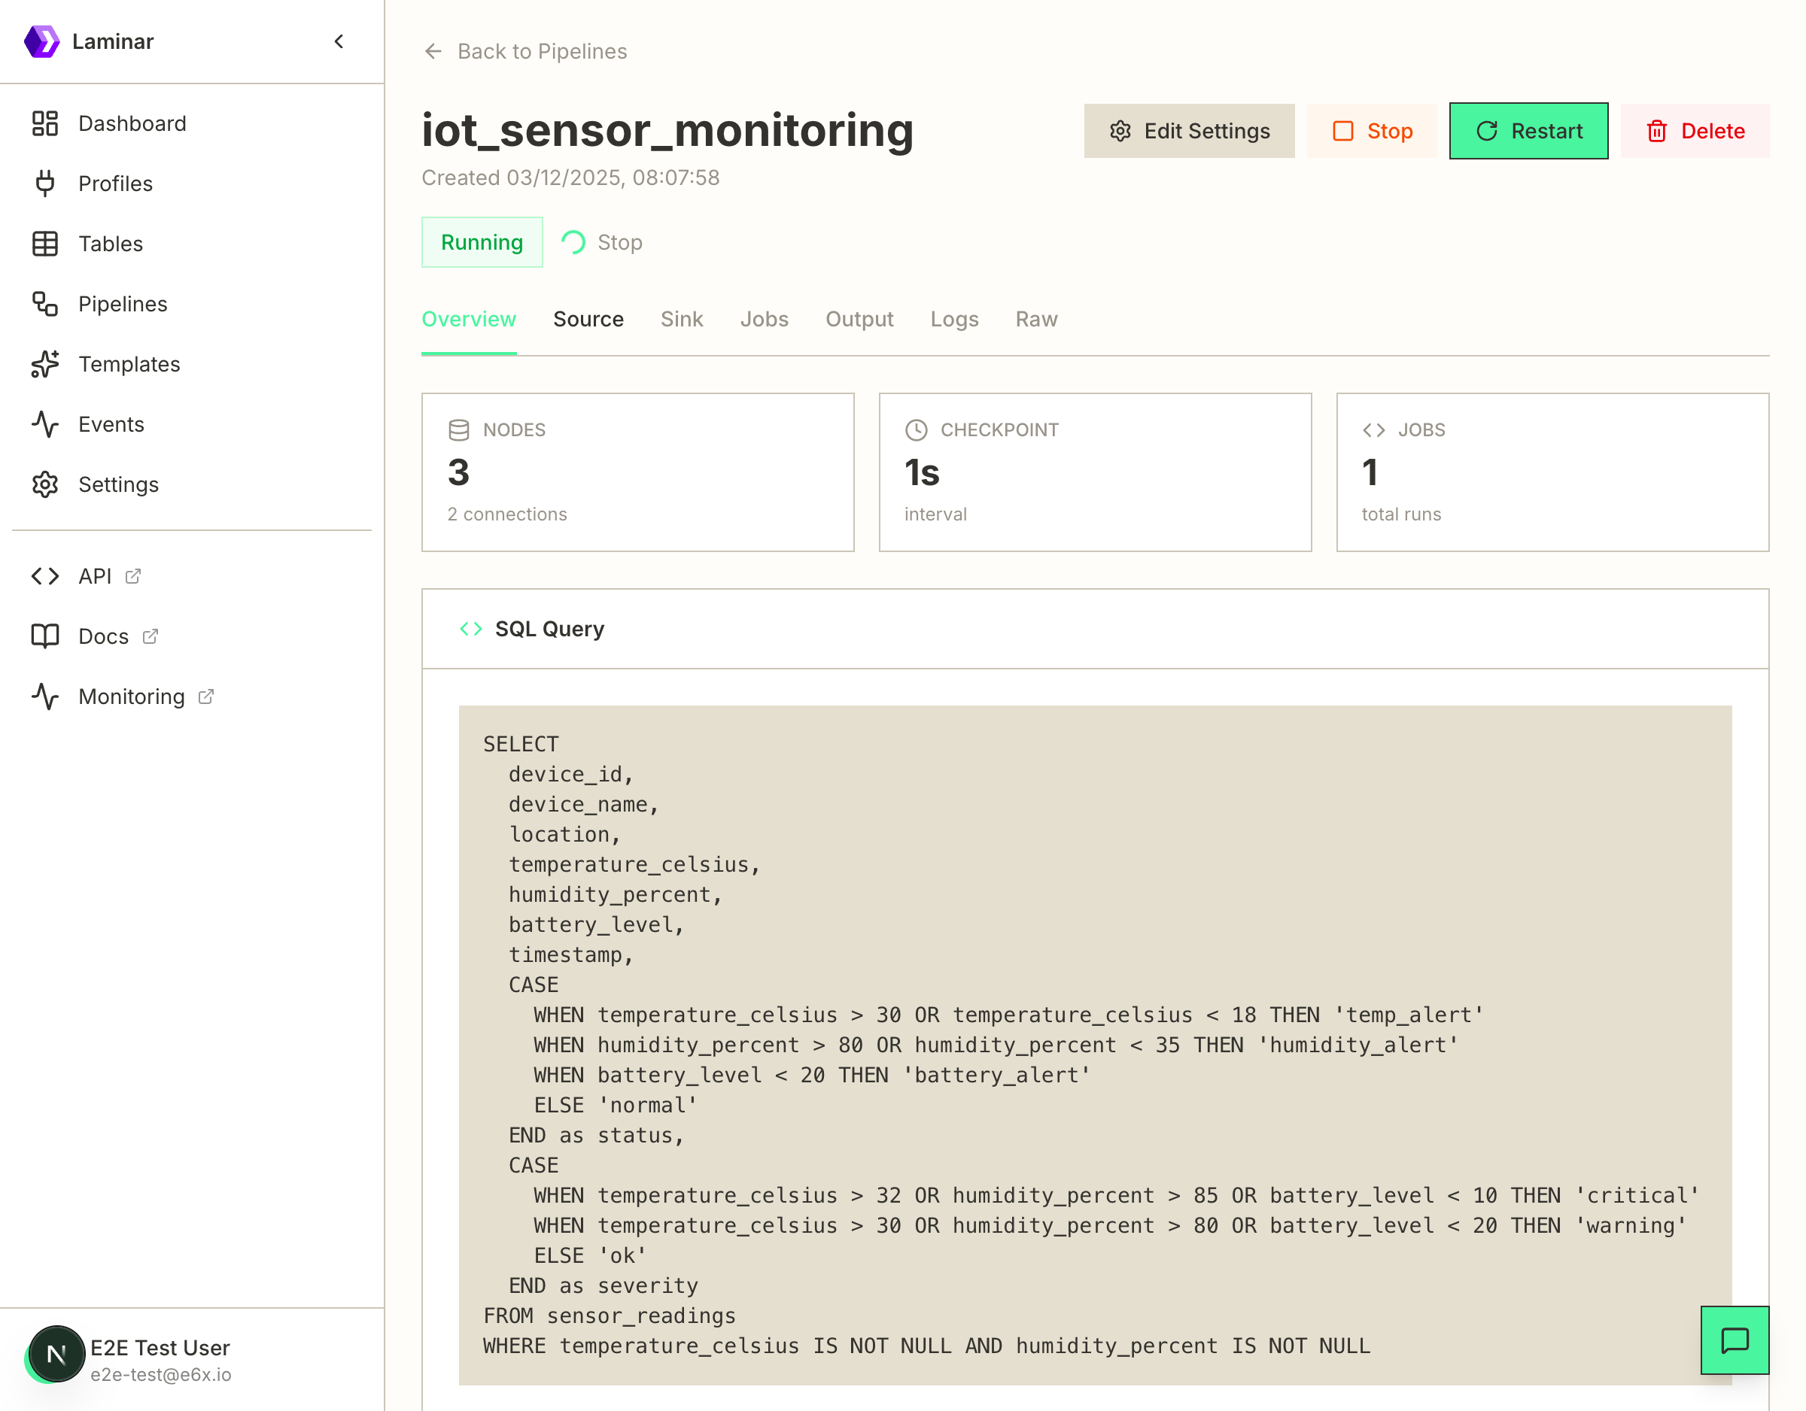
Task: Open Profiles plug icon item
Action: pyautogui.click(x=115, y=184)
